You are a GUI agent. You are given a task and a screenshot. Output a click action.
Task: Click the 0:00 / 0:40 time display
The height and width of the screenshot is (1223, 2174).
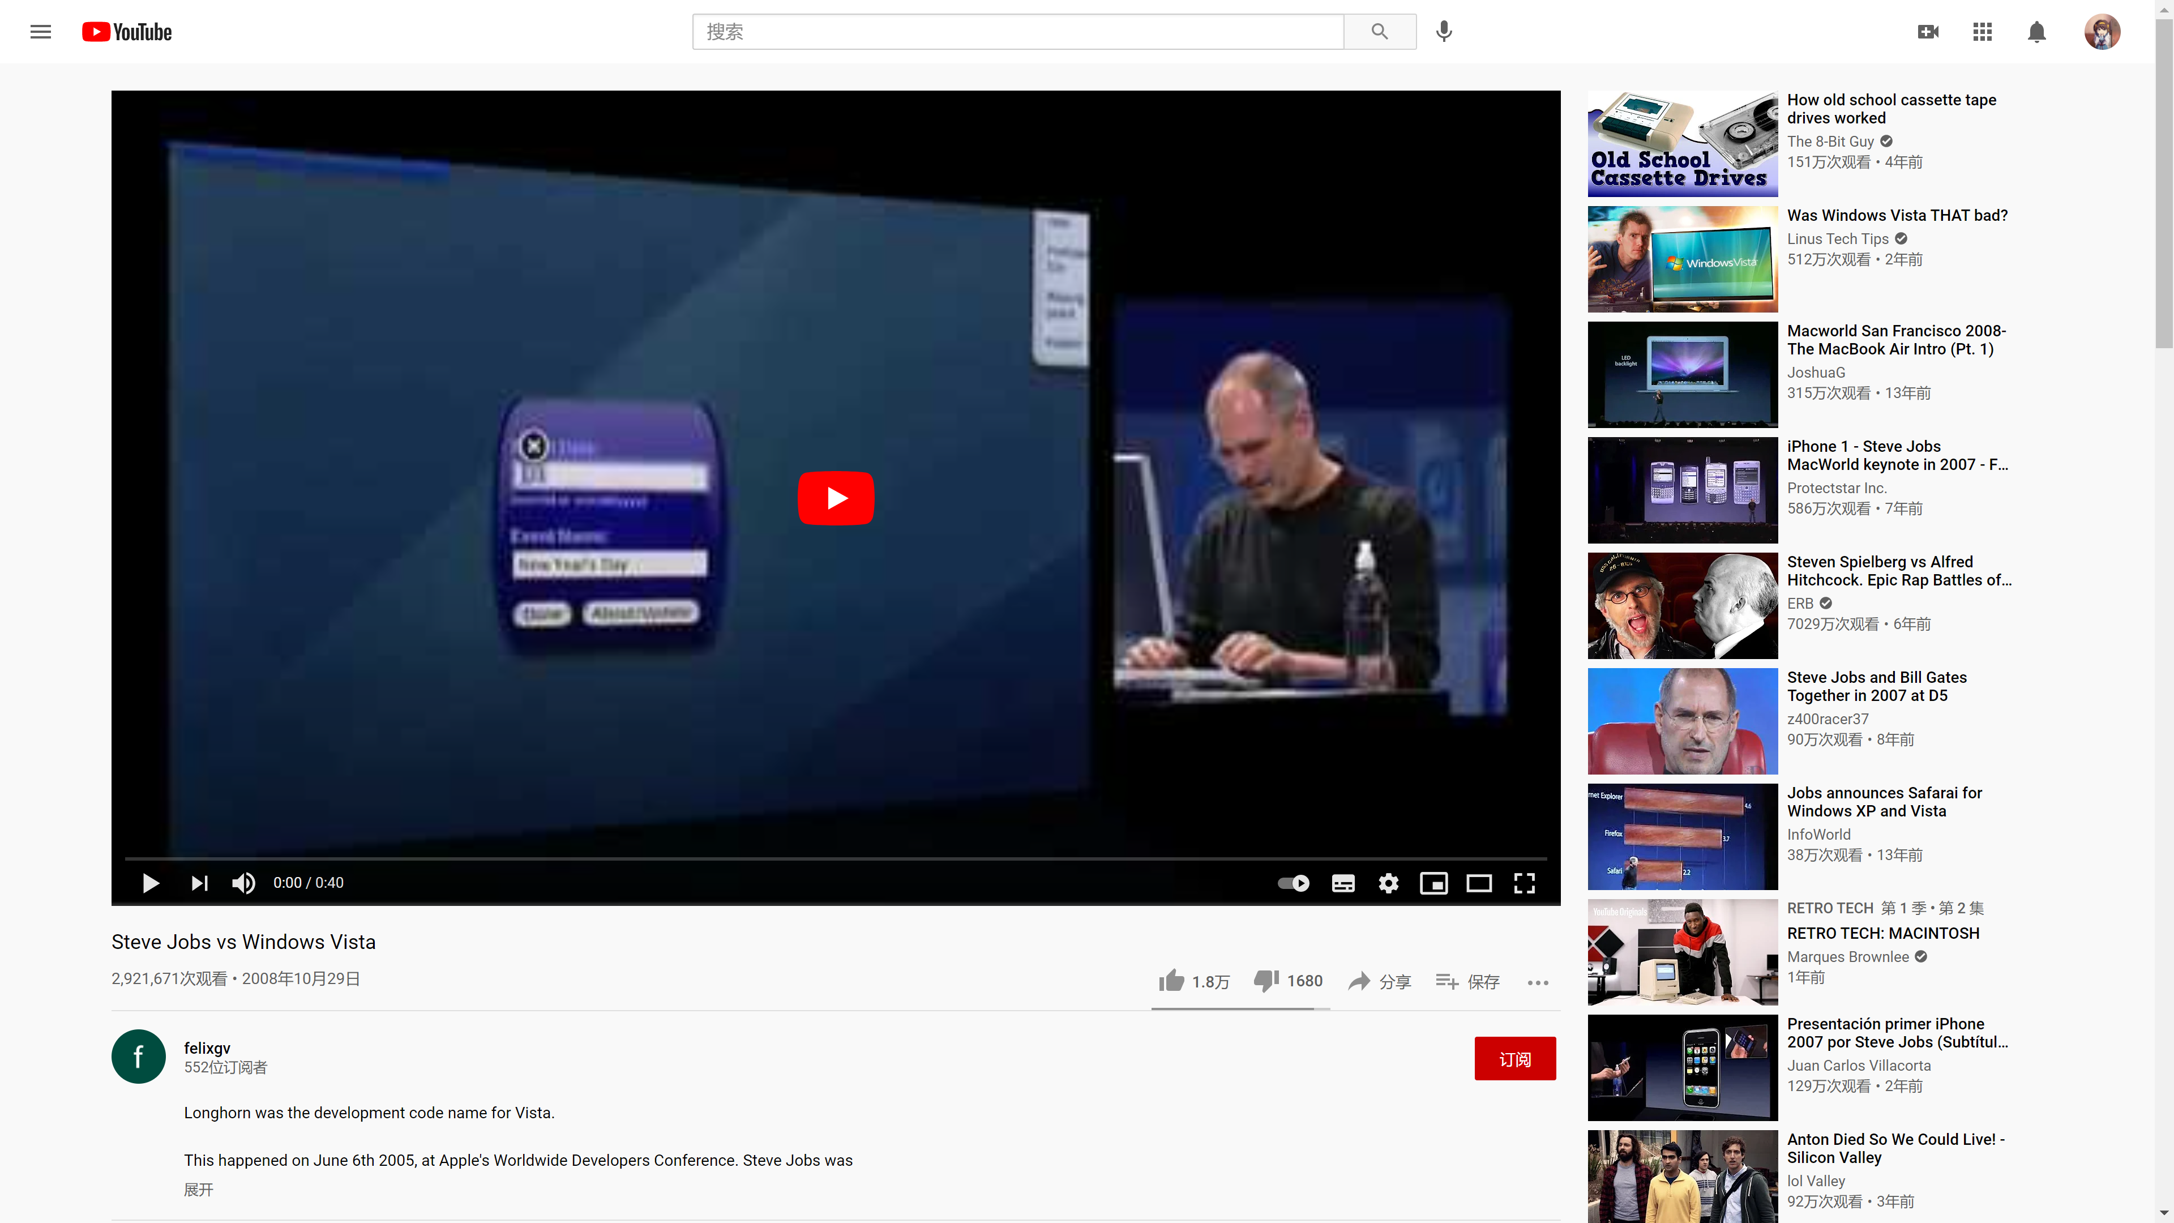[308, 883]
